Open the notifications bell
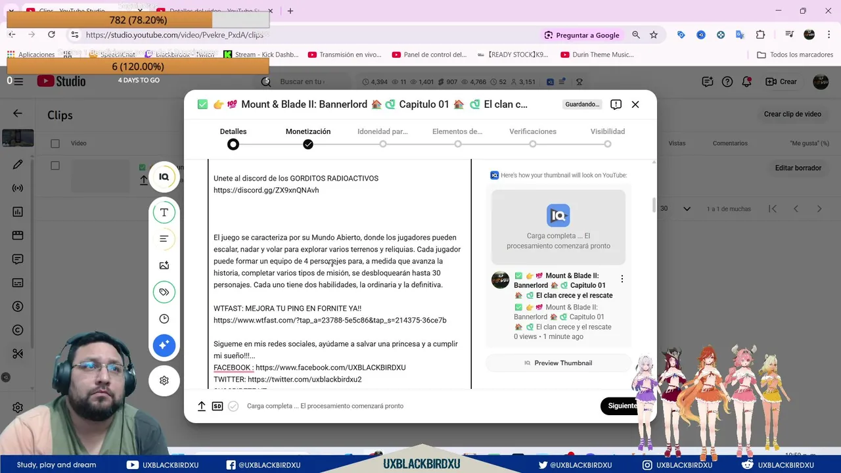841x473 pixels. 747,81
